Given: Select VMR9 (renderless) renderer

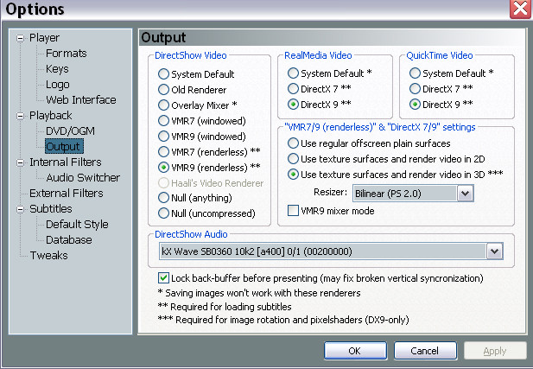Looking at the screenshot, I should pyautogui.click(x=209, y=168).
